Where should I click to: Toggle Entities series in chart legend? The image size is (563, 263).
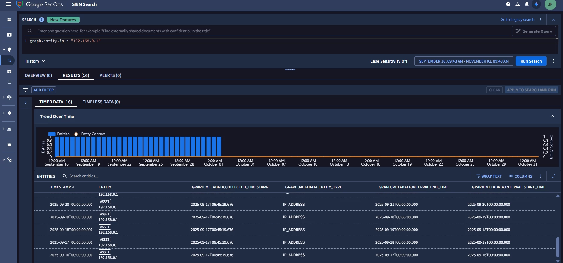tap(59, 134)
